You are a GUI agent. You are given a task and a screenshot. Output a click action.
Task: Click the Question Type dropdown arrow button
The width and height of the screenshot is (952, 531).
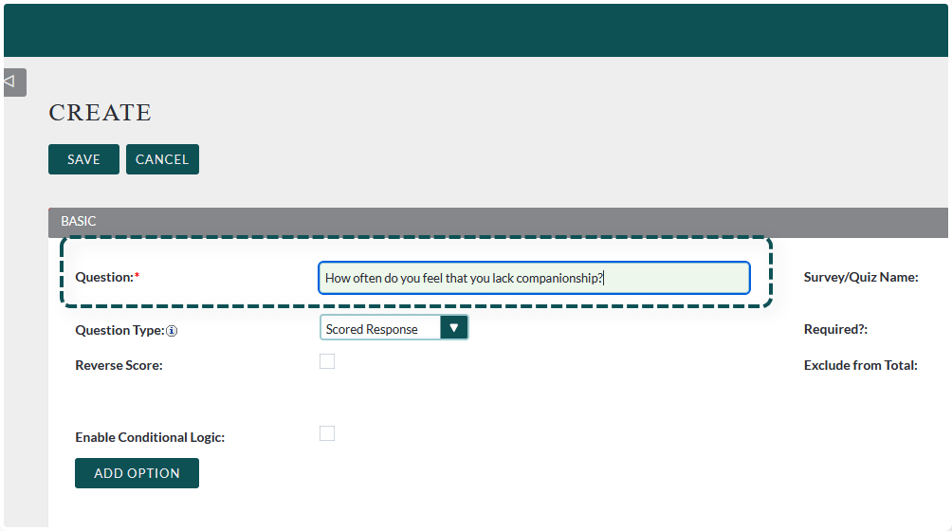tap(454, 328)
